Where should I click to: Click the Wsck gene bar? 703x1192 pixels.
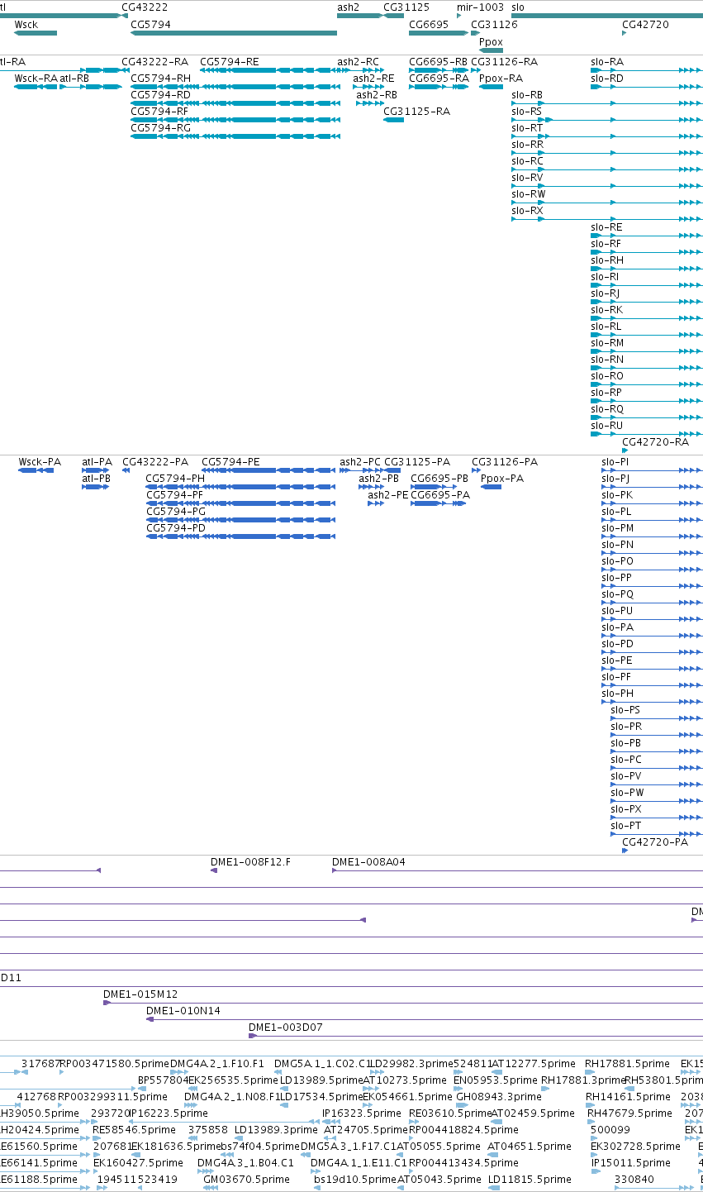coord(36,32)
